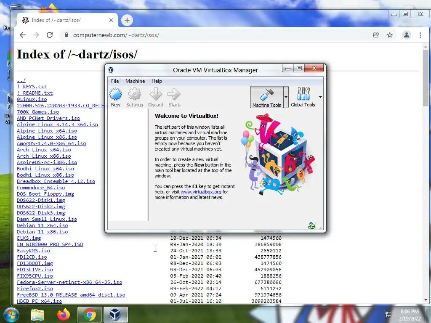Click the share page icon in Chrome
This screenshot has height=323, width=431.
[376, 35]
